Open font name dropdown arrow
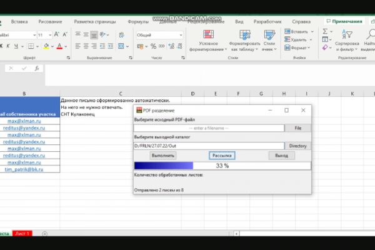 tap(34, 35)
